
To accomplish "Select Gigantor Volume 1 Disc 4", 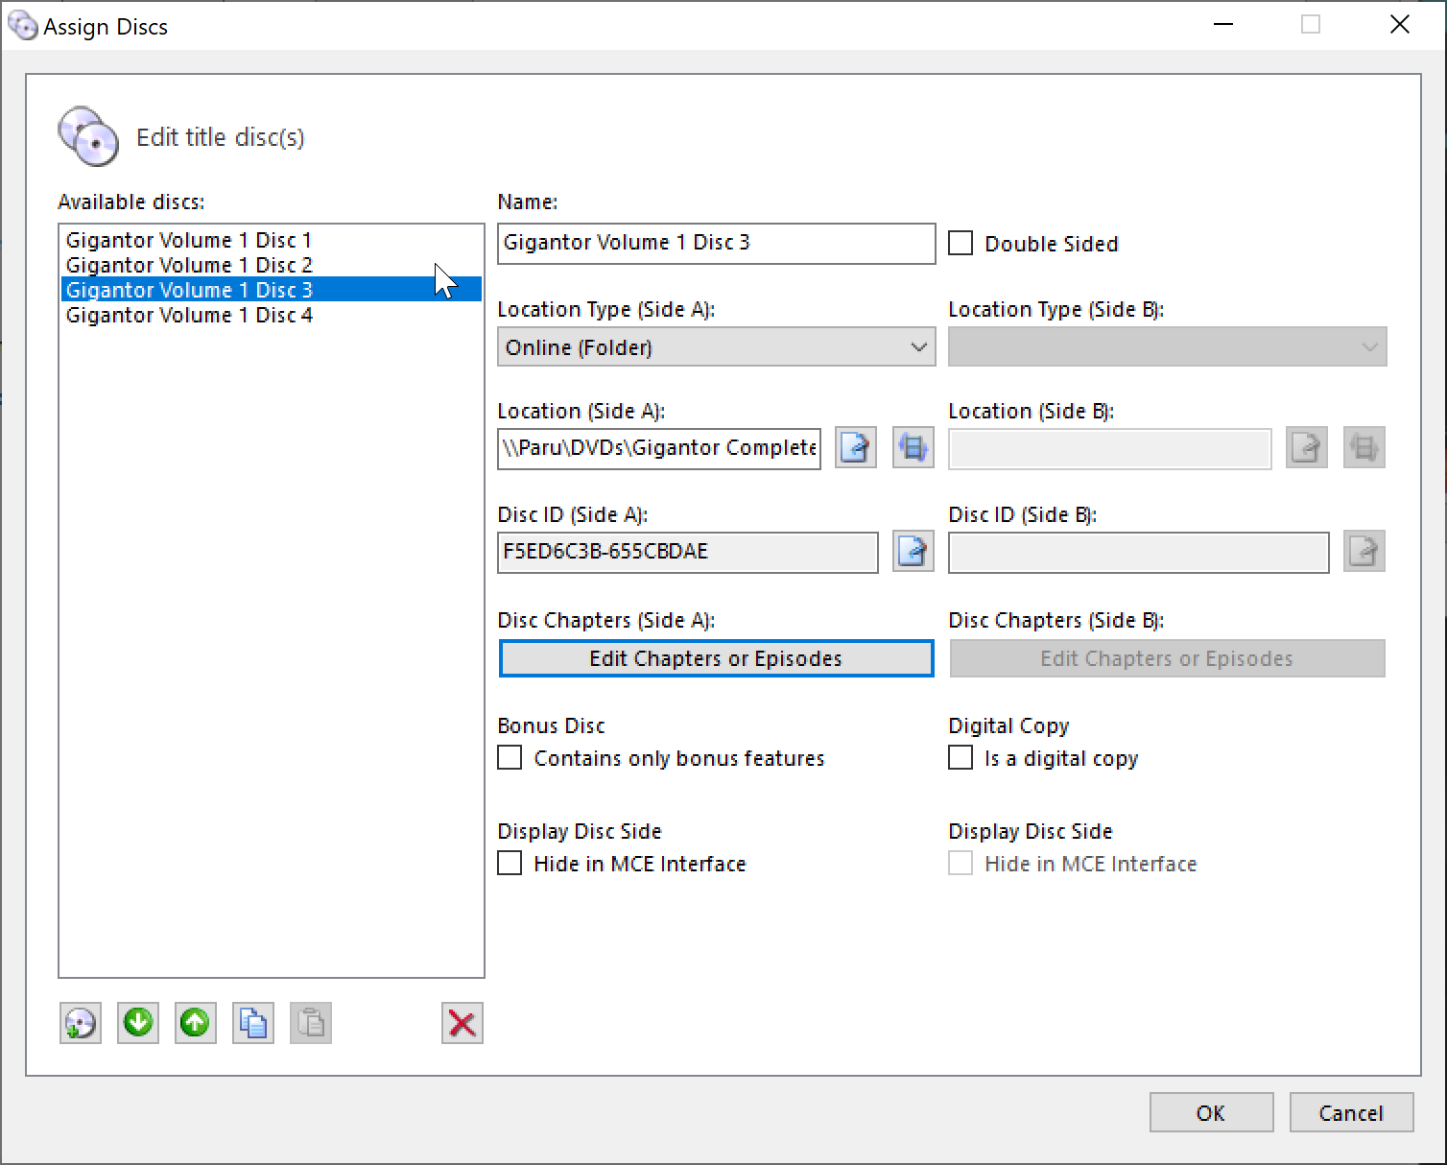I will [x=272, y=315].
